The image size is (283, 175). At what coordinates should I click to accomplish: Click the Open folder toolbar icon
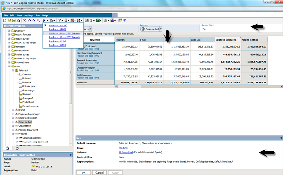click(x=9, y=21)
